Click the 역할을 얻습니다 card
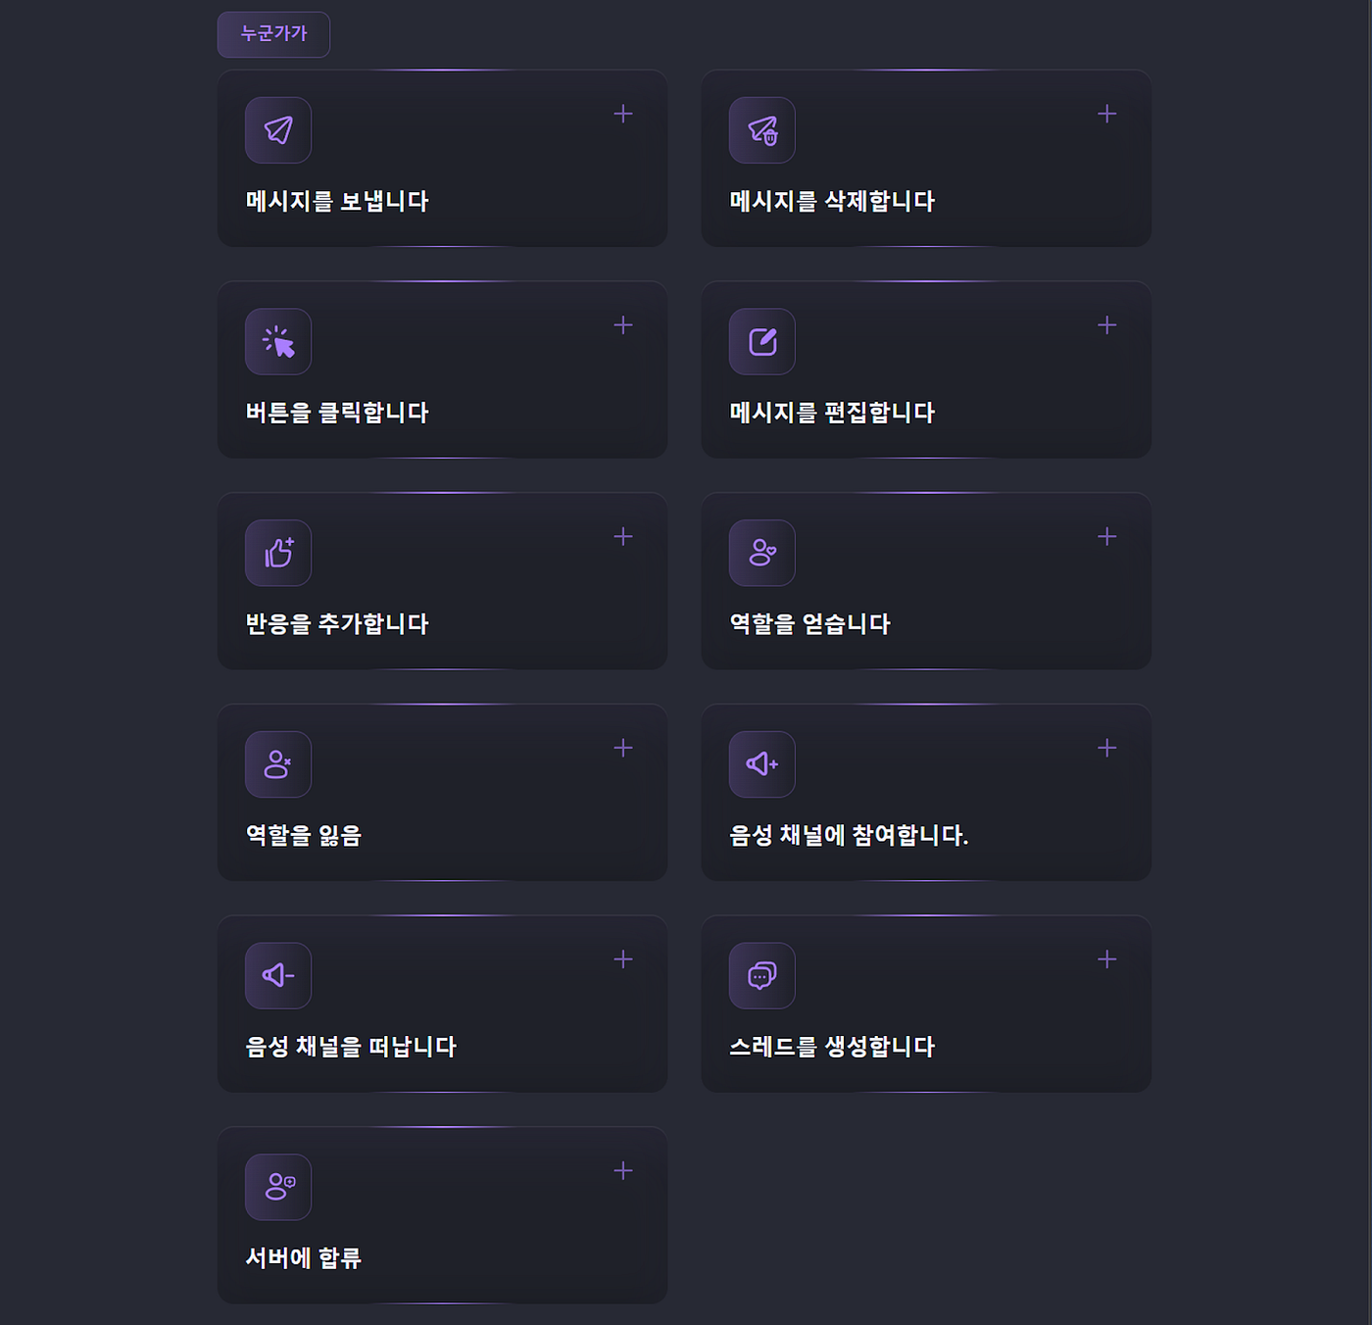Image resolution: width=1372 pixels, height=1325 pixels. (x=926, y=582)
